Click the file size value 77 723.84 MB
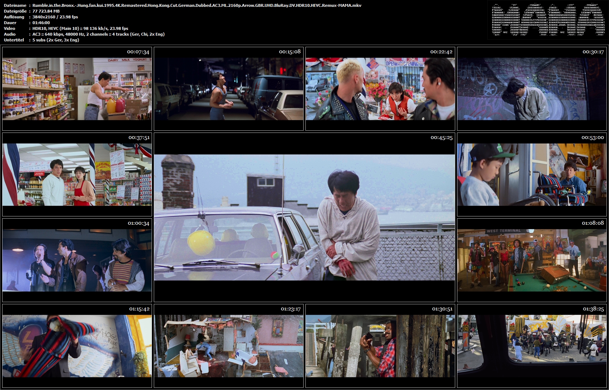Screen dimensions: 609x390 point(46,11)
